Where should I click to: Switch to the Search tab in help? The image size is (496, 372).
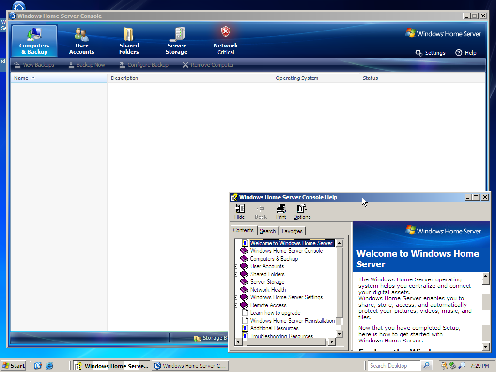pyautogui.click(x=267, y=231)
